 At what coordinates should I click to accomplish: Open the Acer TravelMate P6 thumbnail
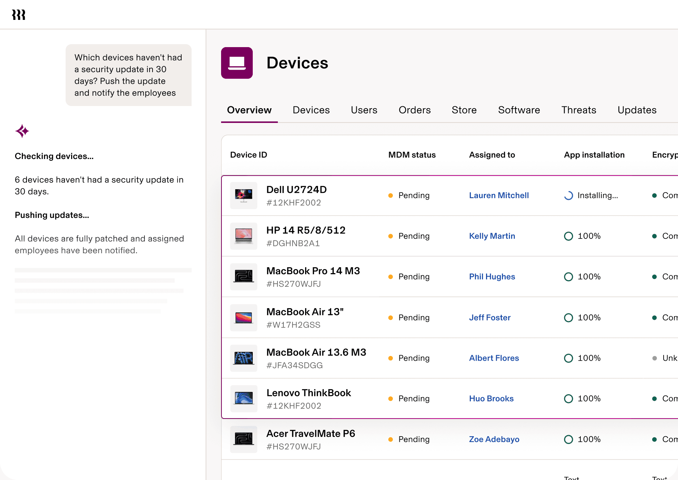point(244,440)
